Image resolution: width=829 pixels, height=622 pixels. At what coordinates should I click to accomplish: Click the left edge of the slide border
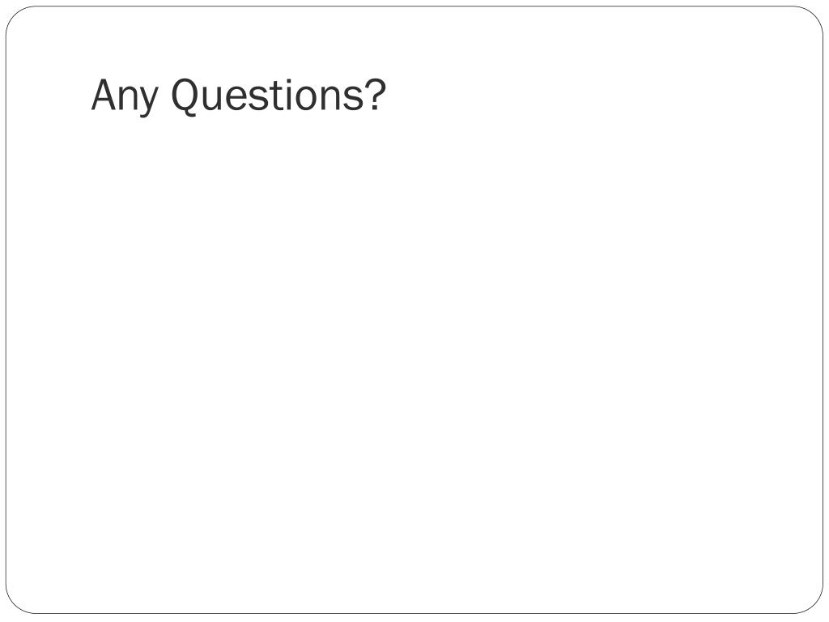point(6,311)
